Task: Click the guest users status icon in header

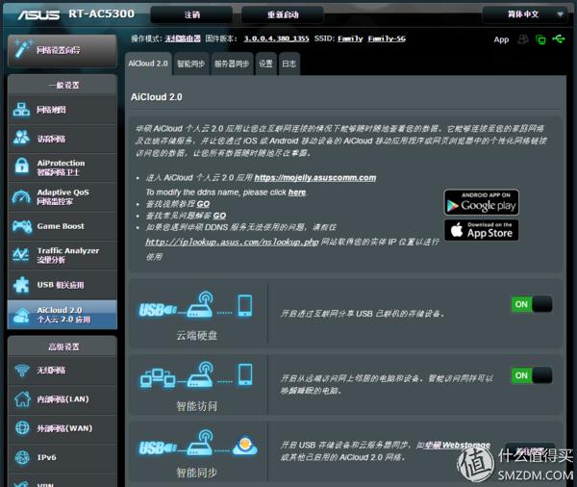Action: tap(523, 39)
